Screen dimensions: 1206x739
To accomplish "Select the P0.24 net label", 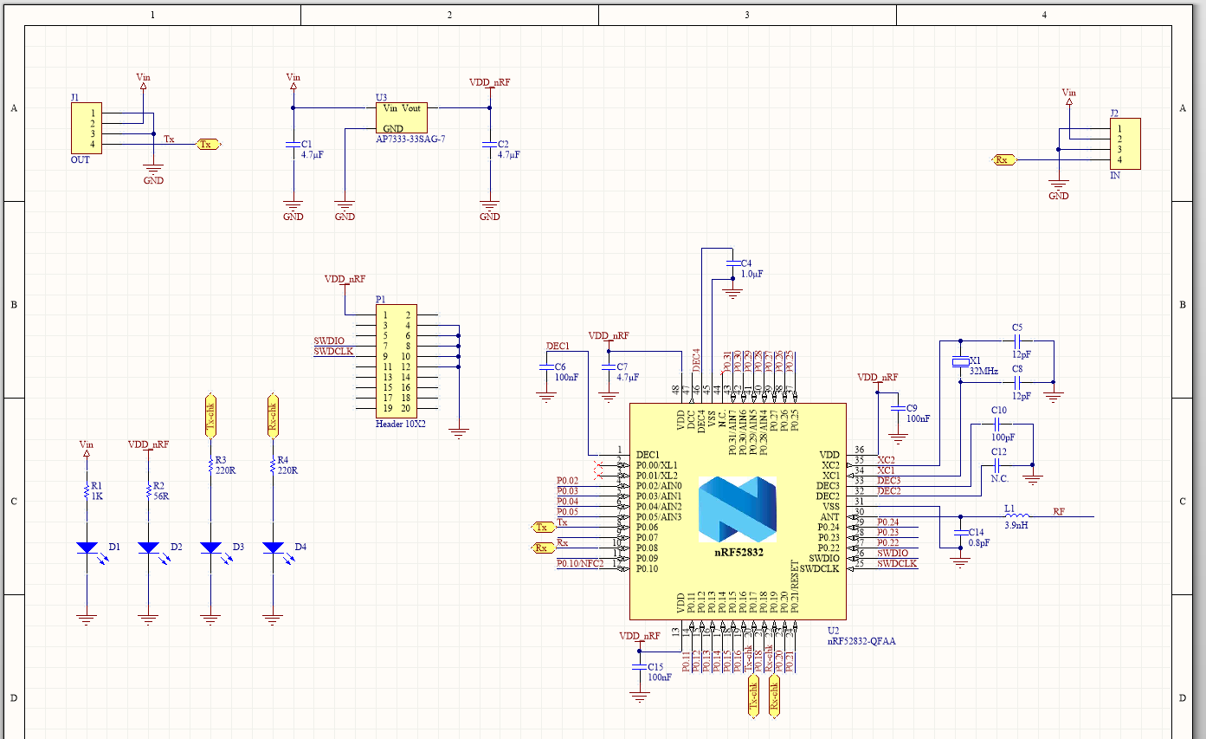I will pos(888,522).
